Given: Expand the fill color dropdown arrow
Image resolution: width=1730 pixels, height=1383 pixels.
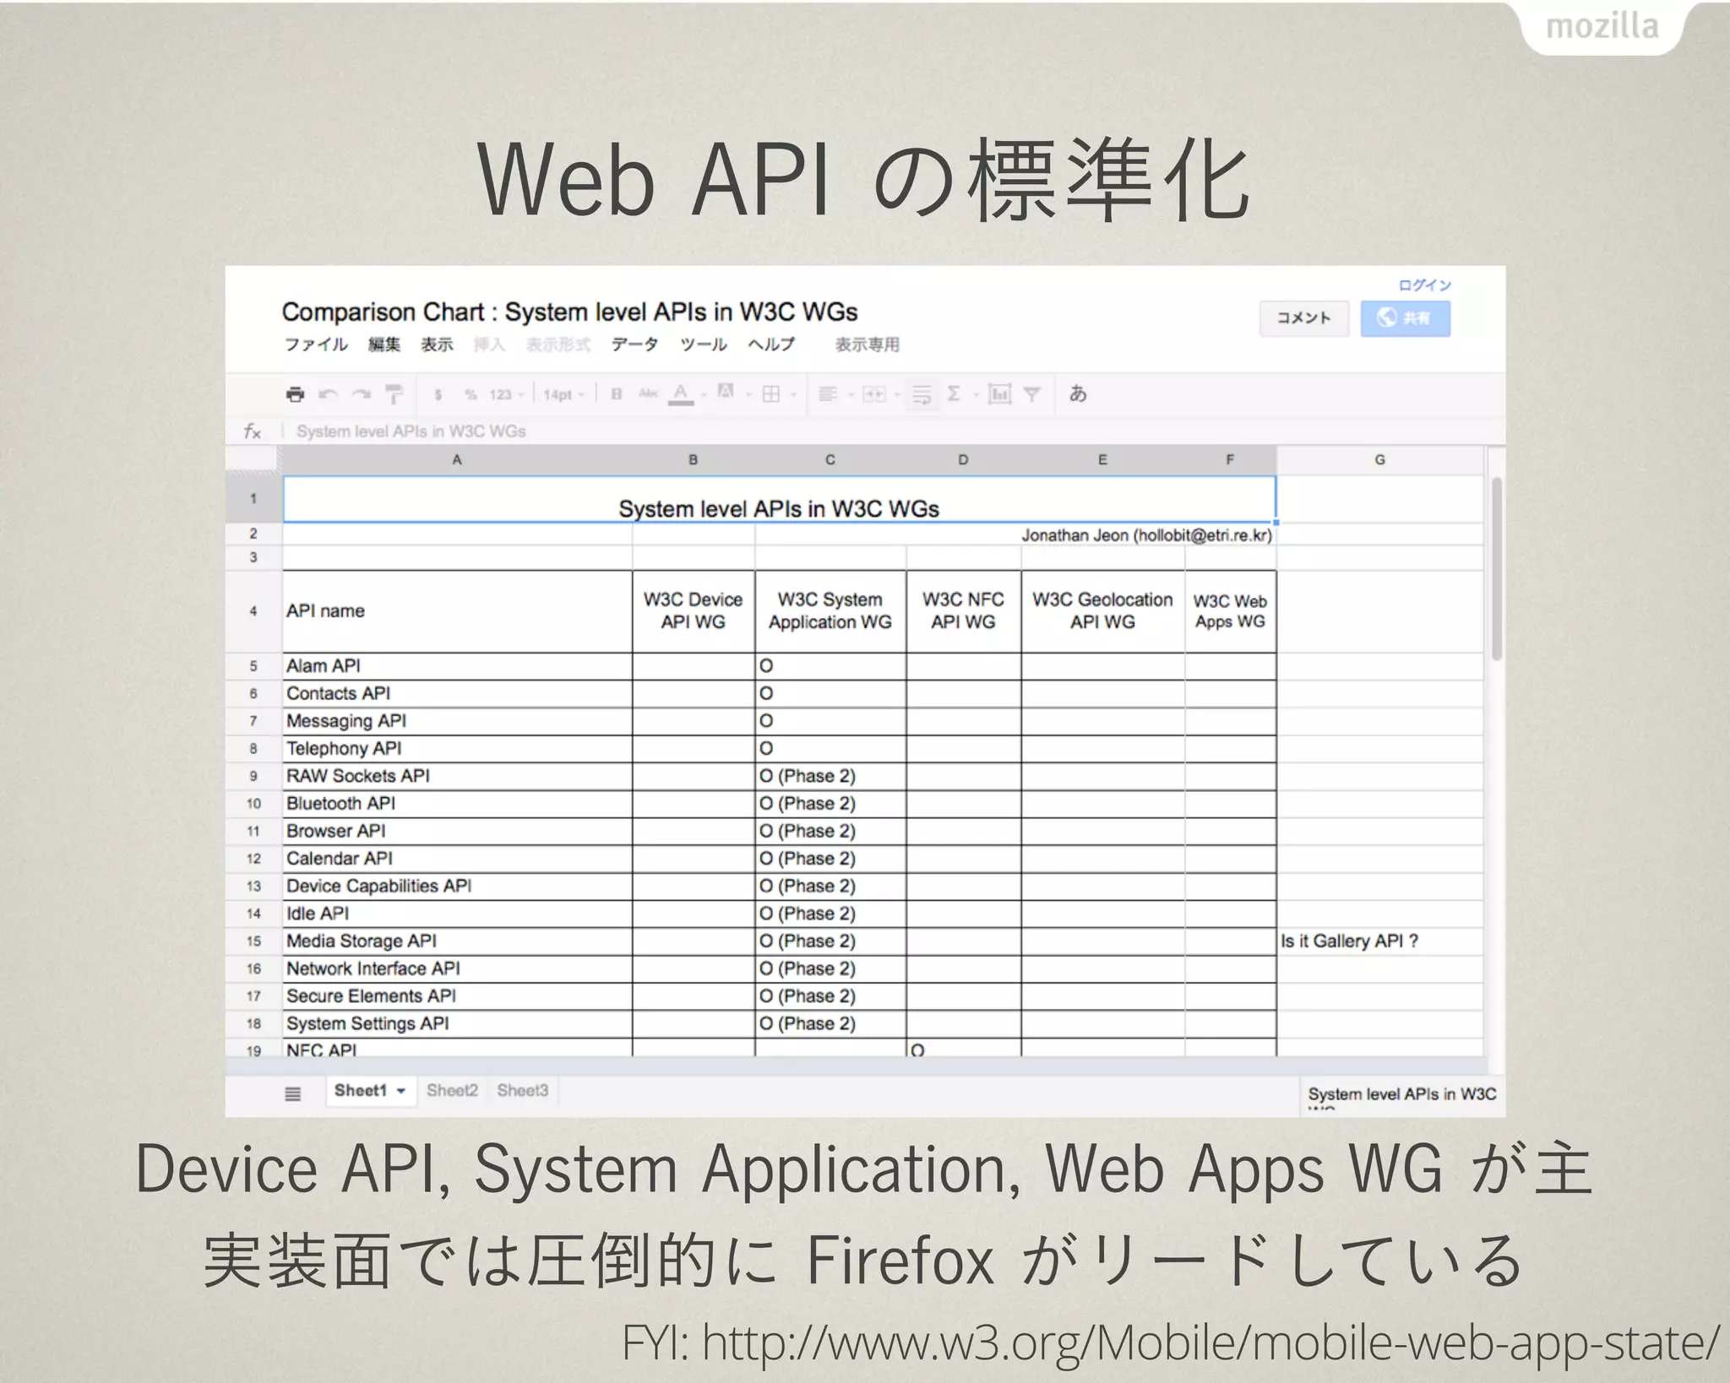Looking at the screenshot, I should (748, 395).
